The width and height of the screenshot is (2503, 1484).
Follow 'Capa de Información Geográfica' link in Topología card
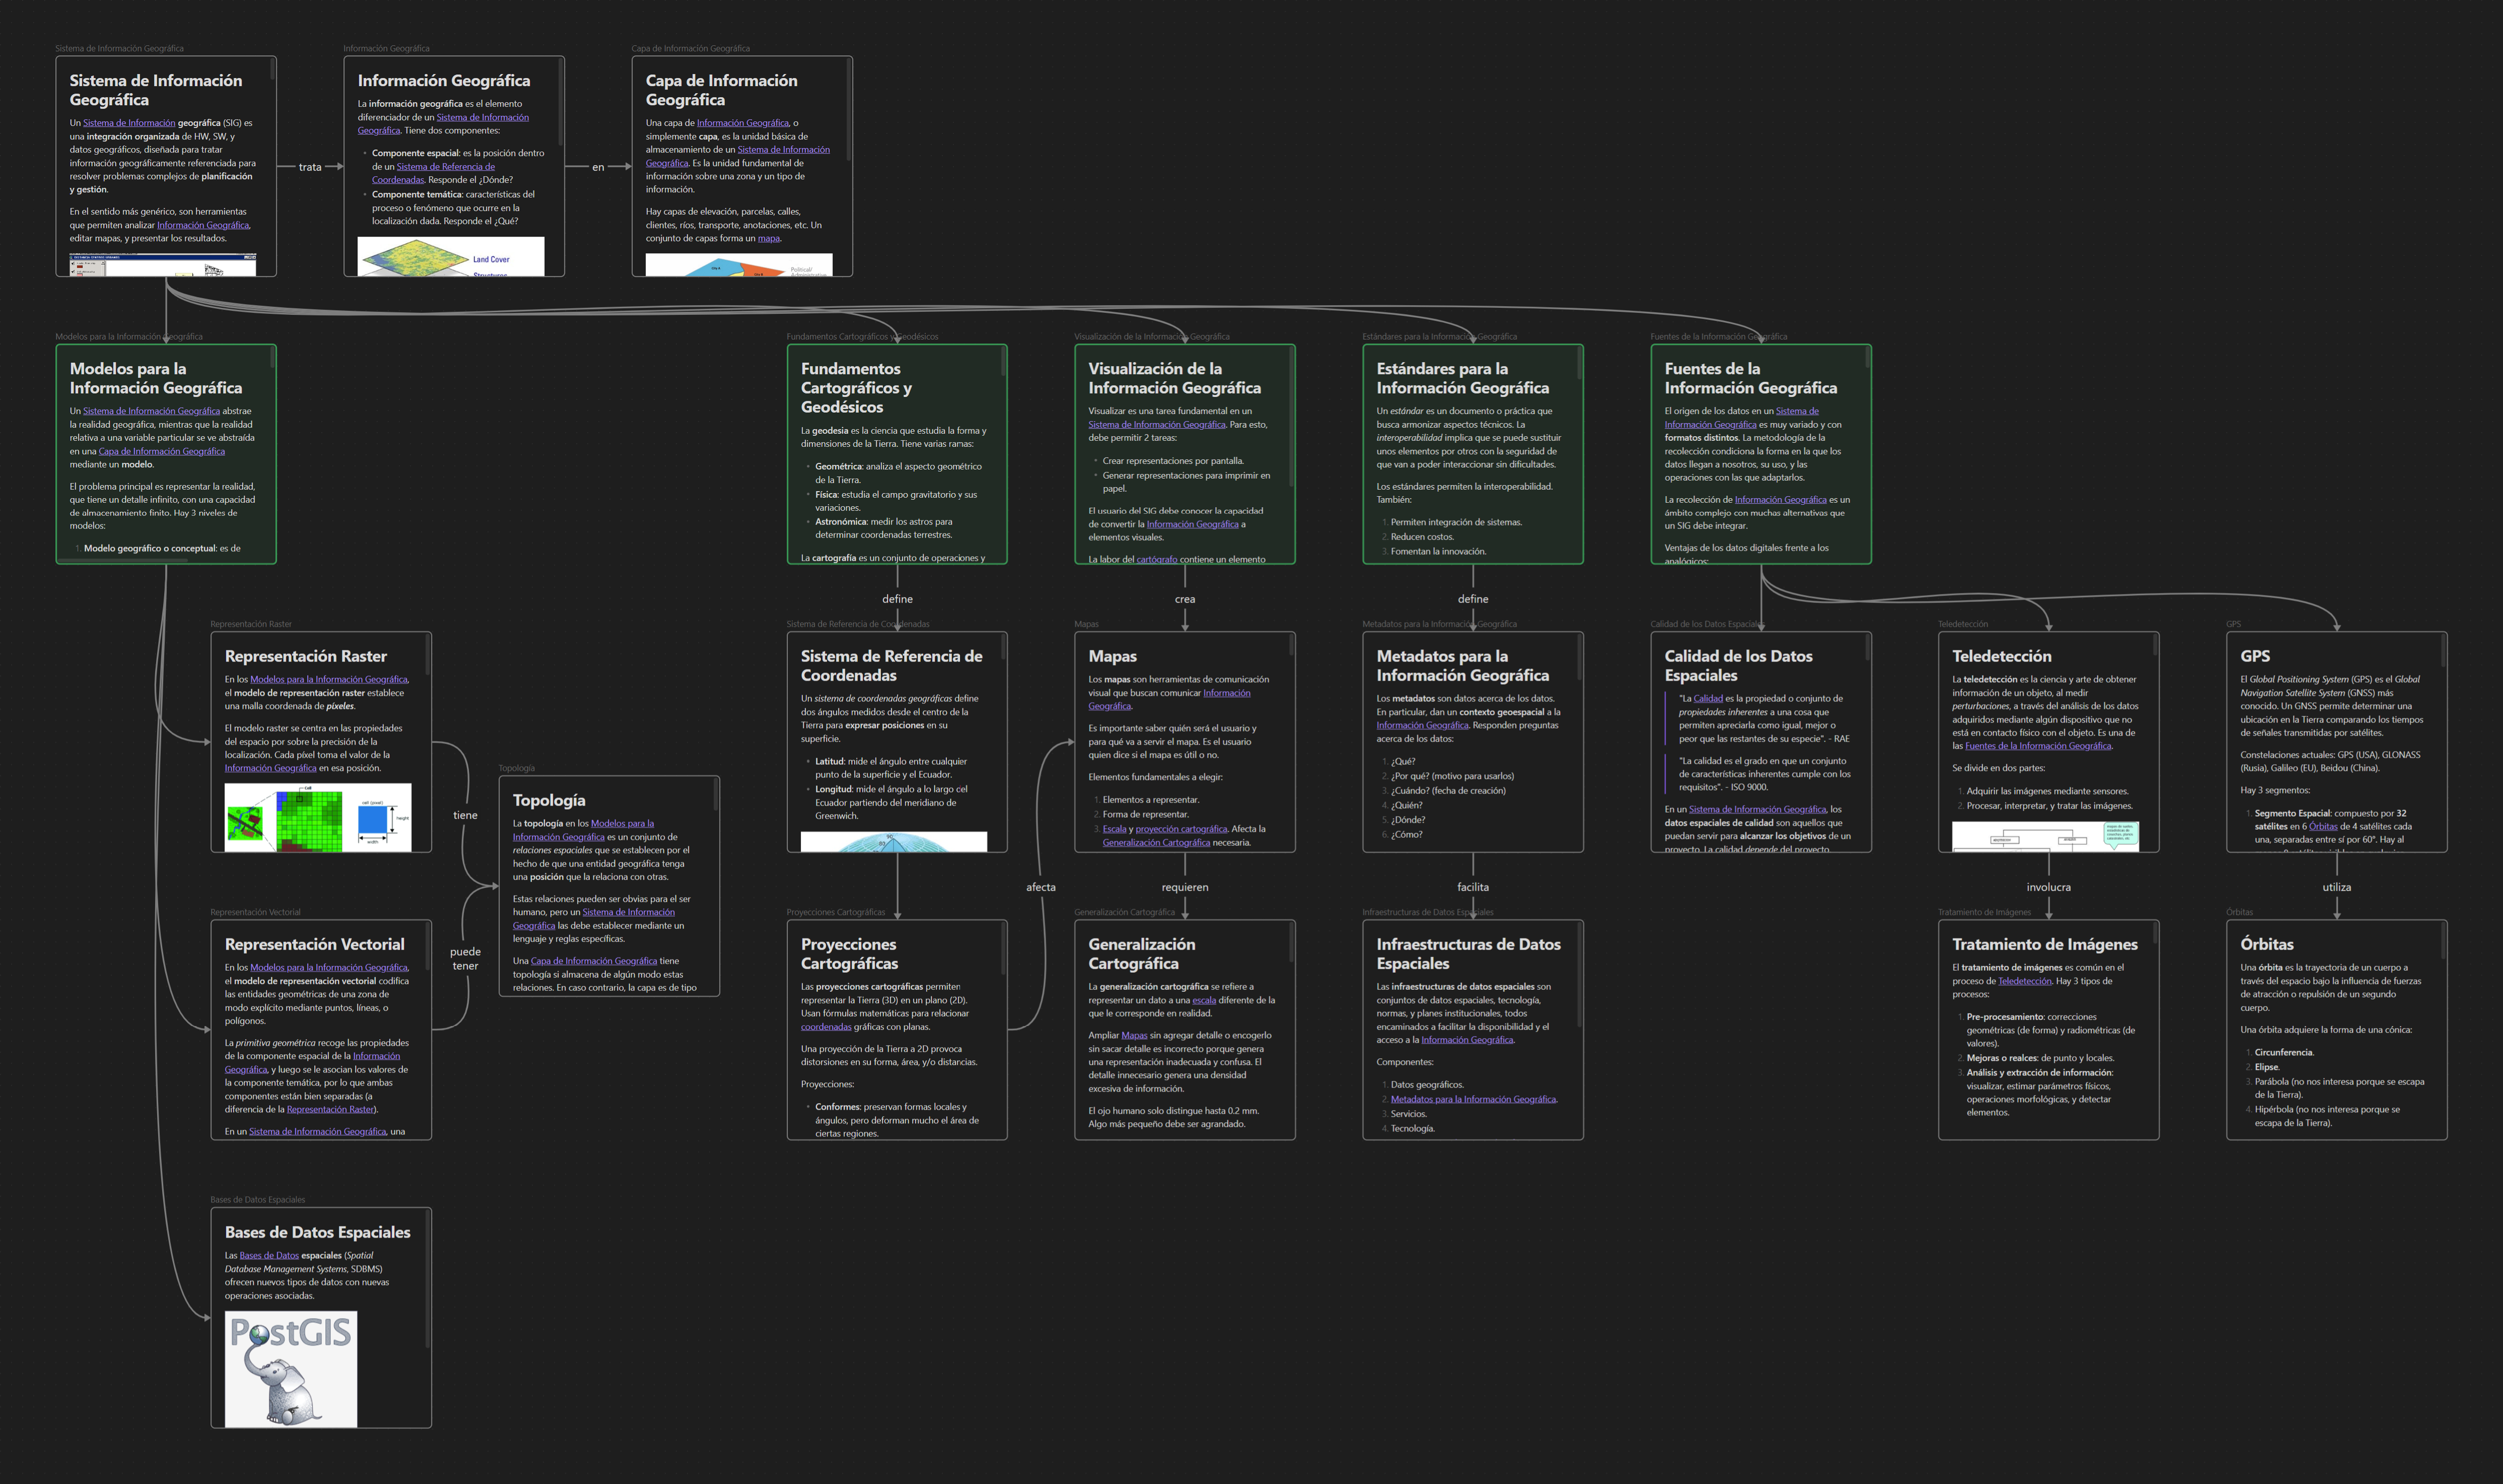(593, 961)
